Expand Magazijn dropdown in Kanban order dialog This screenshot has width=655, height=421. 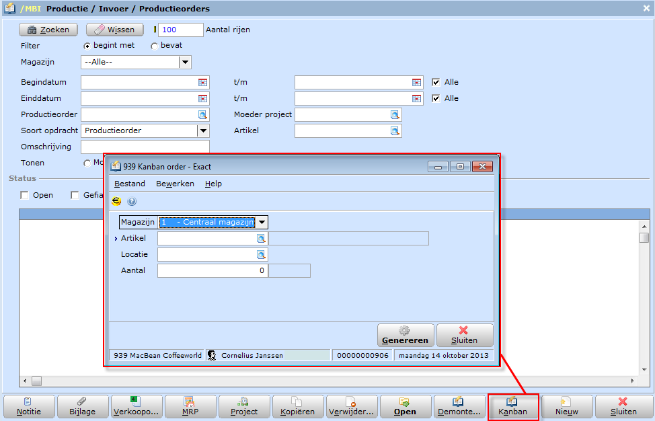(x=262, y=222)
